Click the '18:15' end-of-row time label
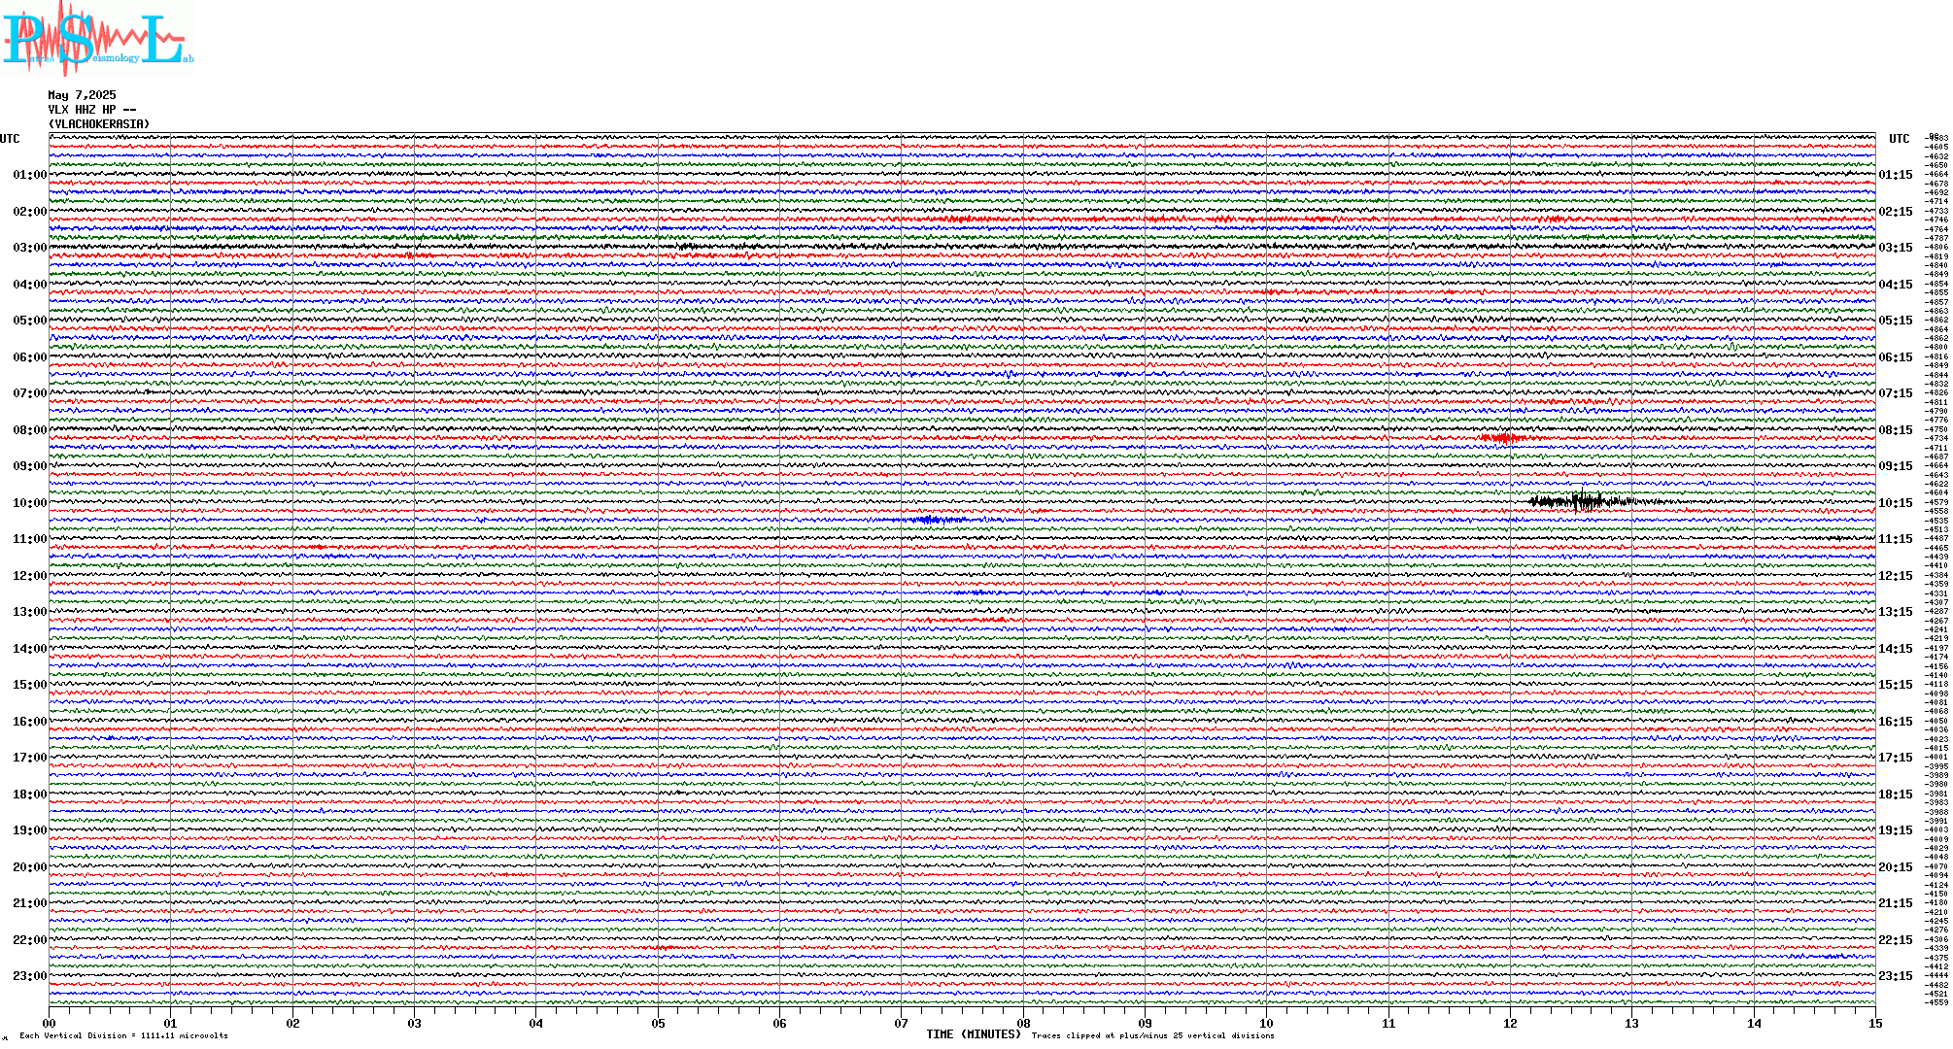This screenshot has height=1049, width=1953. tap(1896, 795)
